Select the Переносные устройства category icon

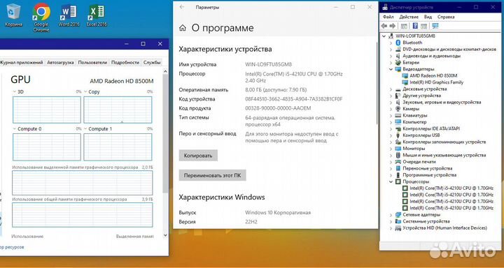coord(398,168)
